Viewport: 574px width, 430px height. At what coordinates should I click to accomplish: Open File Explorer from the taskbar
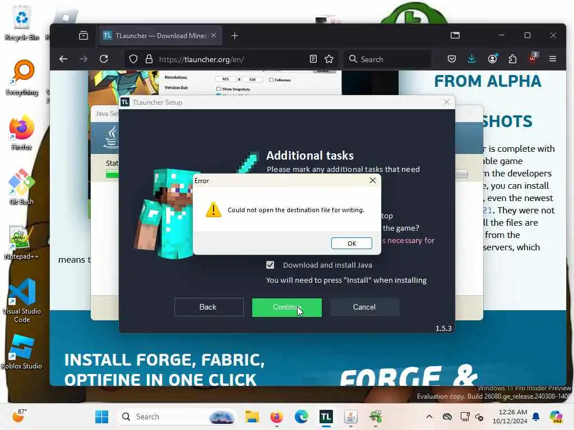[252, 417]
